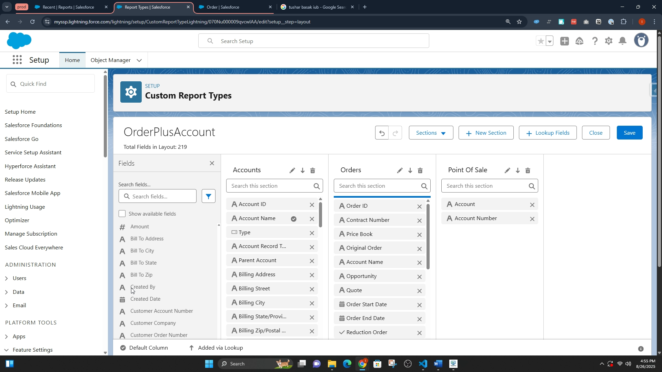
Task: Open the App Launcher grid icon
Action: [x=17, y=60]
